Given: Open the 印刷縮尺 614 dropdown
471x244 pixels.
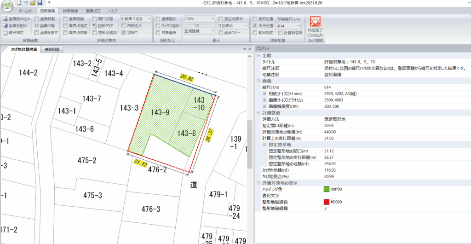Looking at the screenshot, I should pos(299,26).
